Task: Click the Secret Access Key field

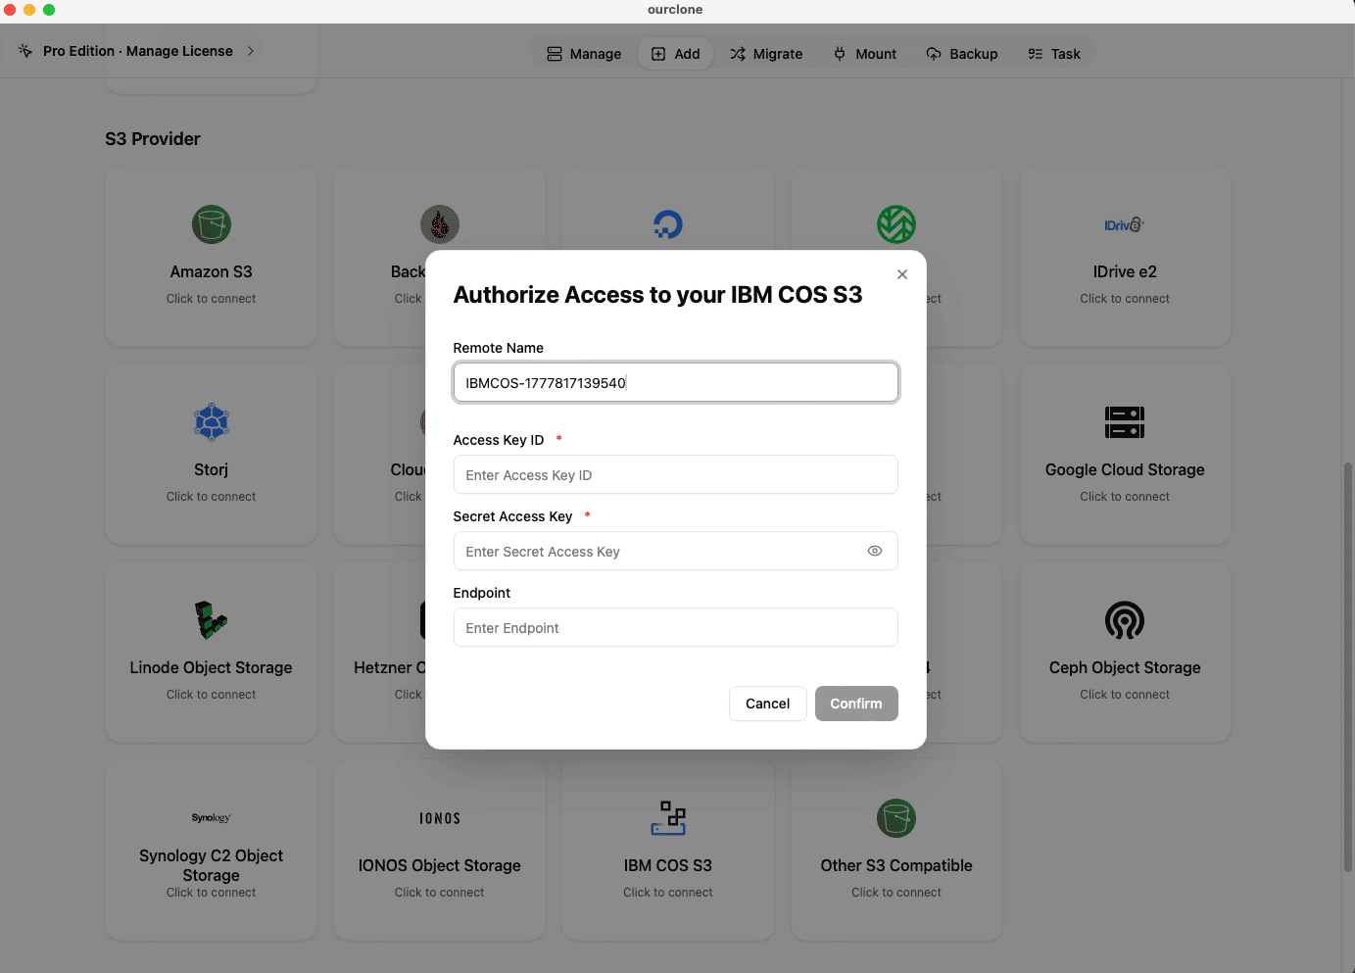Action: pos(675,551)
